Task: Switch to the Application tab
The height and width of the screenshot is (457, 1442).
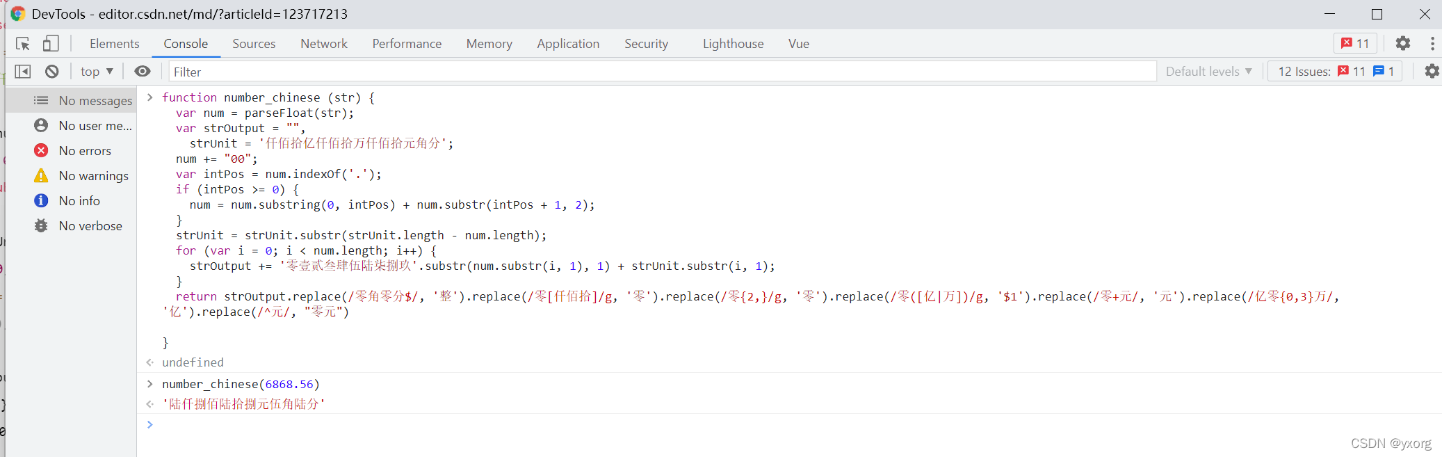Action: [568, 44]
